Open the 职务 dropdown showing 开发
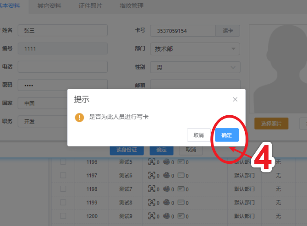 [41, 122]
